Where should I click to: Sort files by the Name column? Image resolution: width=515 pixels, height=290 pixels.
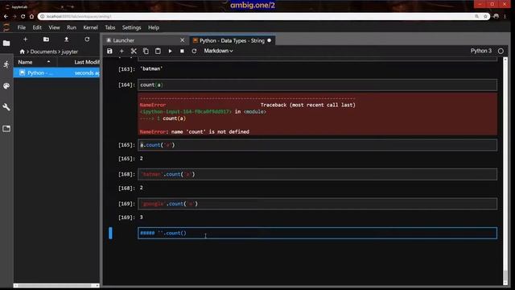(x=35, y=62)
